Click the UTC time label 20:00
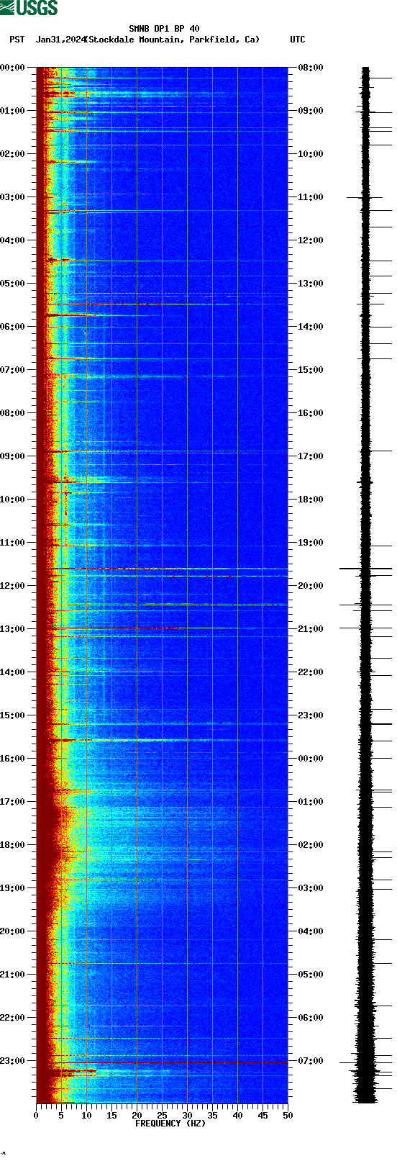This screenshot has height=1161, width=397. 311,586
